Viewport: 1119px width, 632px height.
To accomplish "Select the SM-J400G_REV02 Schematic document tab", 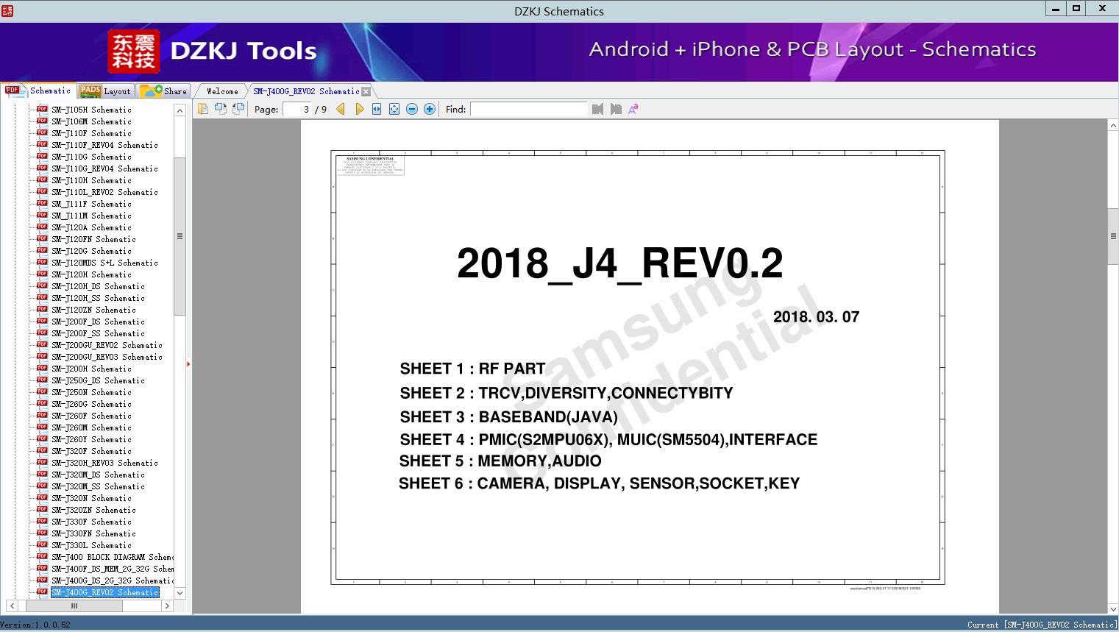I will (x=306, y=91).
